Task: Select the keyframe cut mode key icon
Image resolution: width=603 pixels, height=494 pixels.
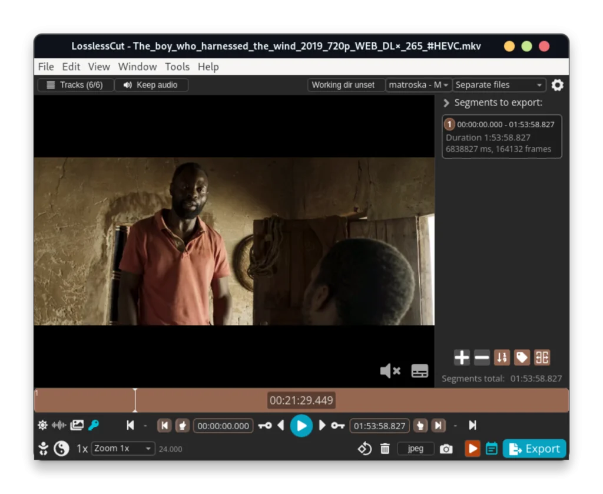Action: click(94, 425)
